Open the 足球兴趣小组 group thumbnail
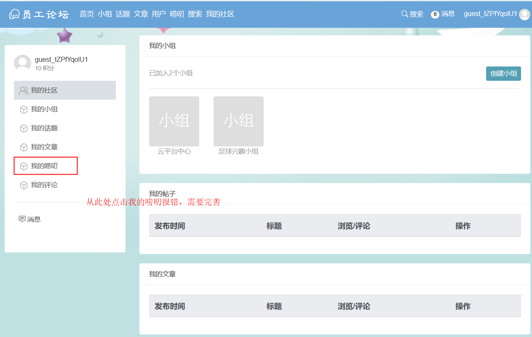Image resolution: width=532 pixels, height=337 pixels. pyautogui.click(x=238, y=121)
